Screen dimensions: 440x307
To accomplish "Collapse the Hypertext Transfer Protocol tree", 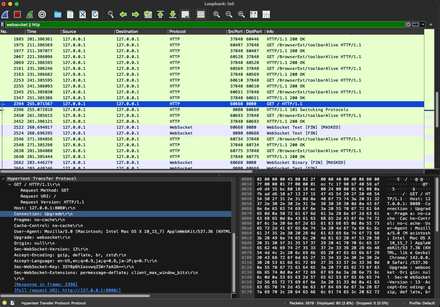I will (x=3, y=179).
